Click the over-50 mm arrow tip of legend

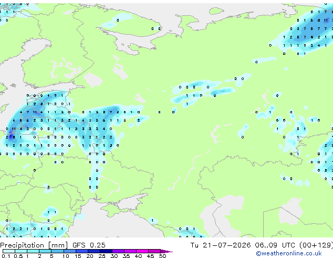166,251
